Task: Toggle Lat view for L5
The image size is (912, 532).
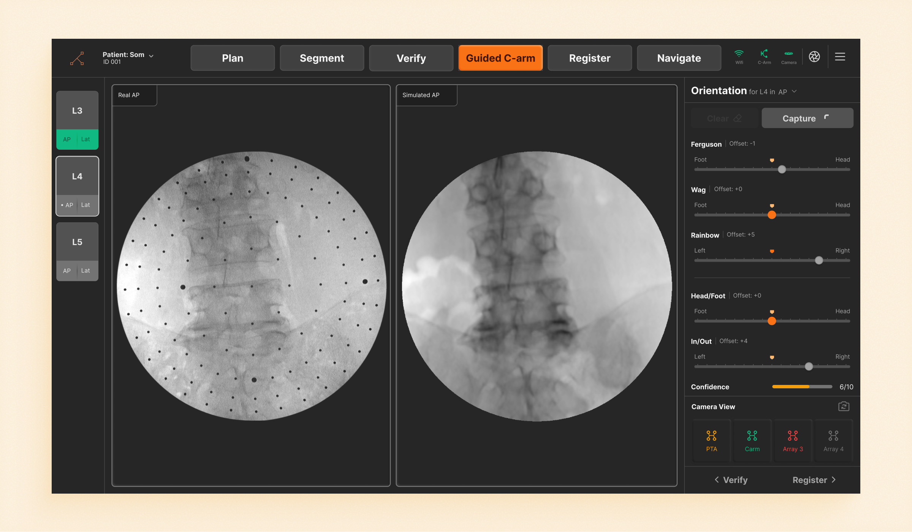Action: click(x=85, y=271)
